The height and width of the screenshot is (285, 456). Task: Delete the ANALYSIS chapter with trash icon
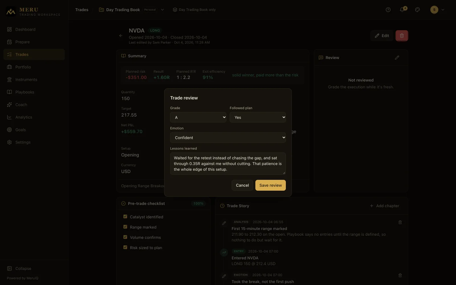[400, 222]
